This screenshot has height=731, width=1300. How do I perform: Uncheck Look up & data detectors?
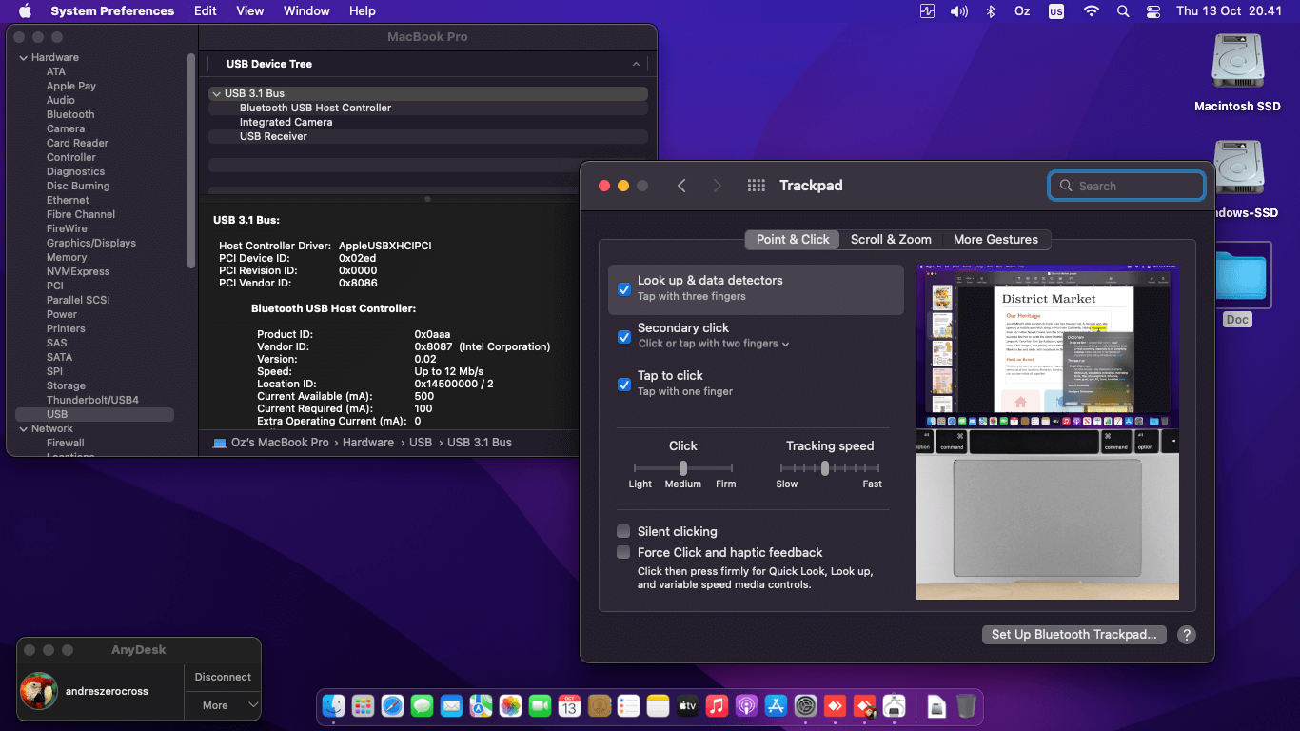pyautogui.click(x=624, y=289)
